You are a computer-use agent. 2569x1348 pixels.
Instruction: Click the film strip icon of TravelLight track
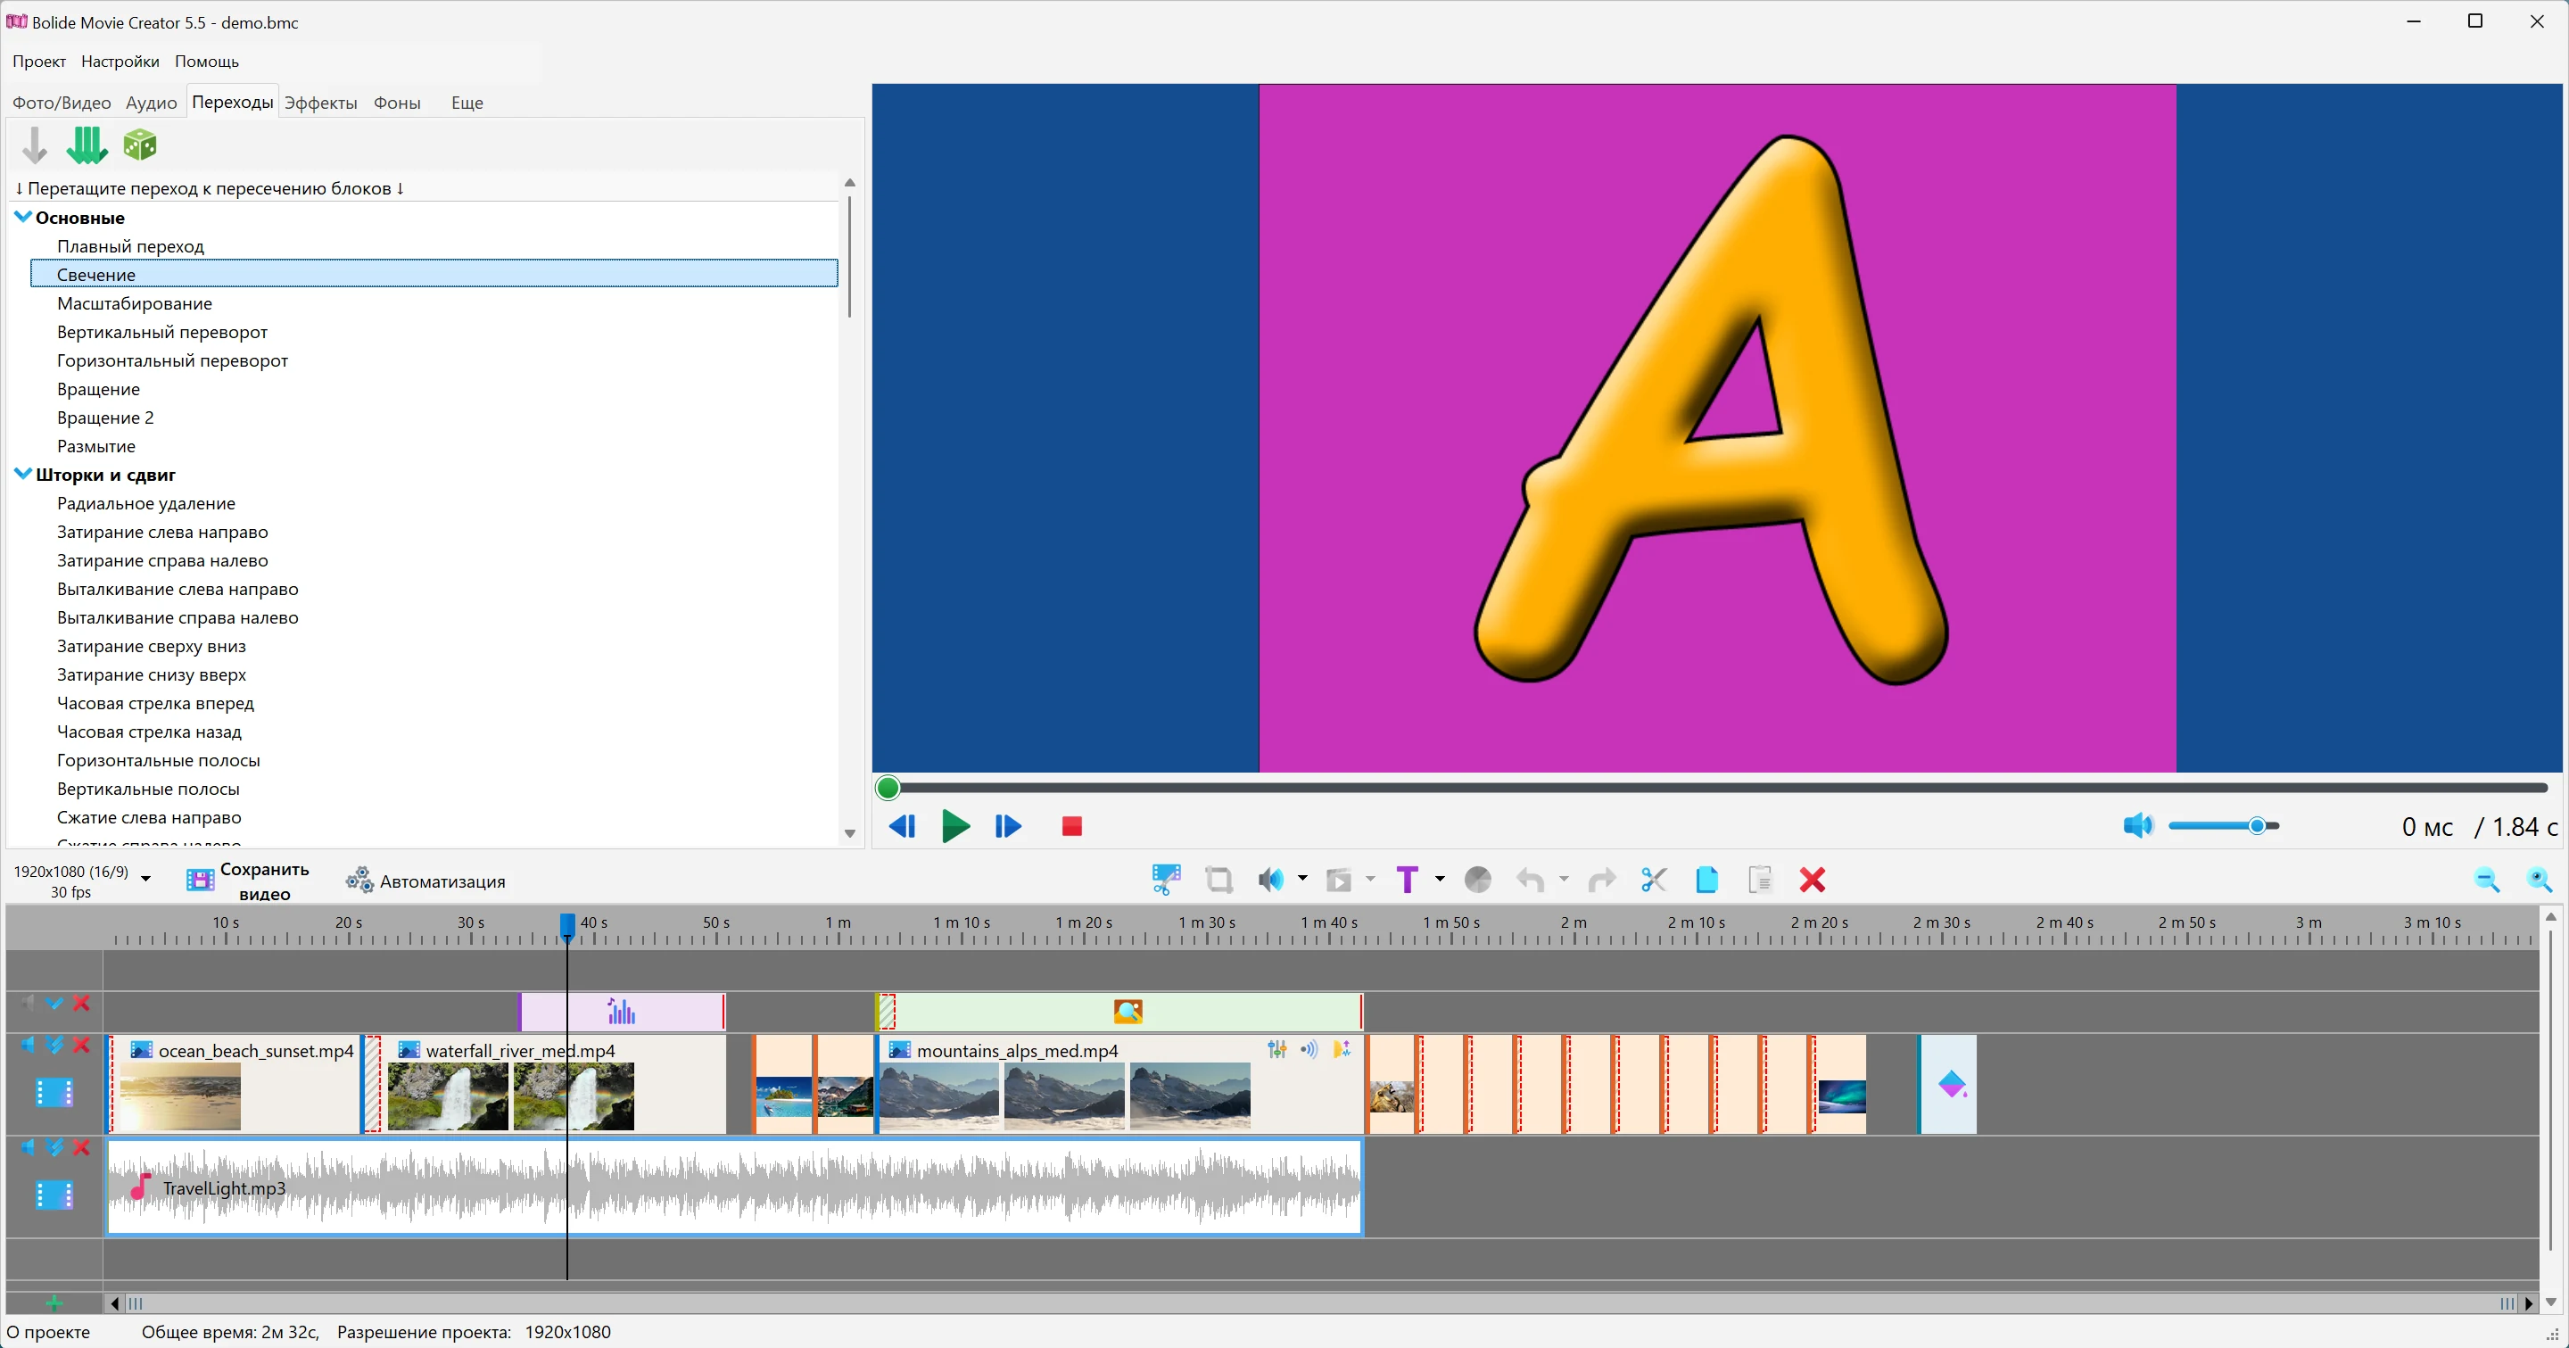point(54,1195)
